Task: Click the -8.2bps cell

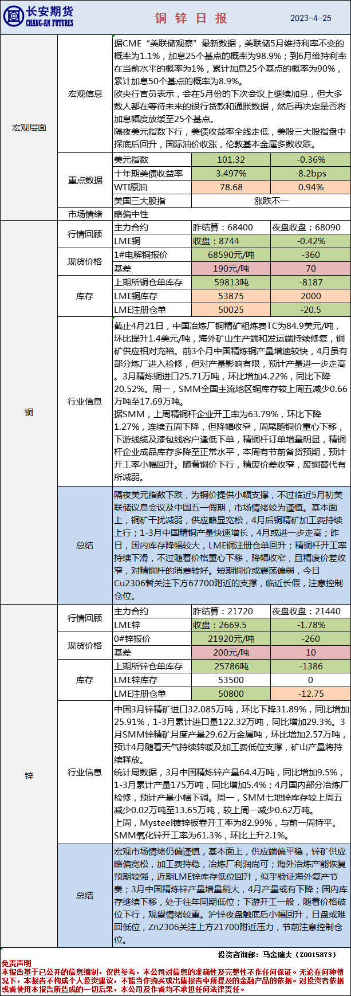Action: (x=311, y=173)
